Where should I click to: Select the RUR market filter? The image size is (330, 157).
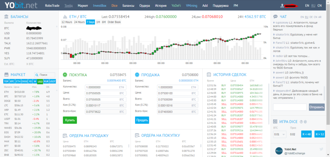46,81
